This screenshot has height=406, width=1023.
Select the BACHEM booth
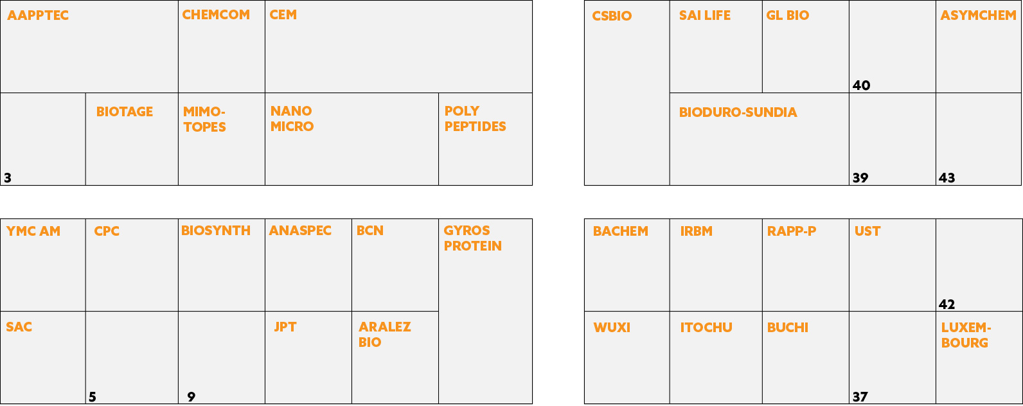(x=627, y=265)
